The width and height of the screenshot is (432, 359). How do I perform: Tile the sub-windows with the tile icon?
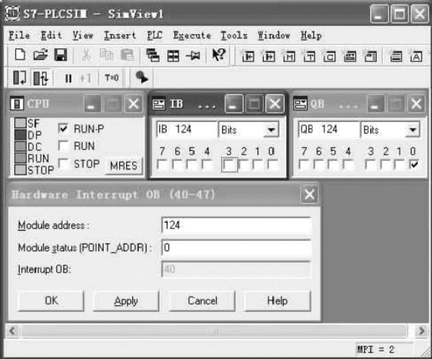coord(173,56)
